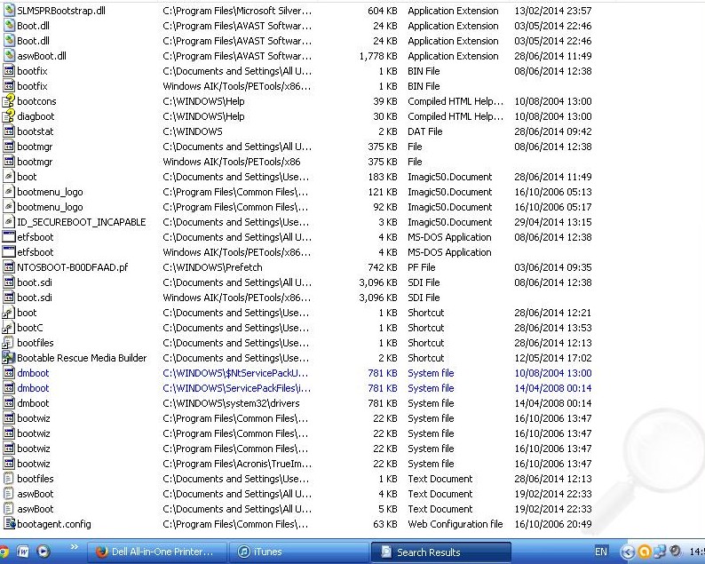
Task: Click the taskbar clock
Action: pos(697,552)
